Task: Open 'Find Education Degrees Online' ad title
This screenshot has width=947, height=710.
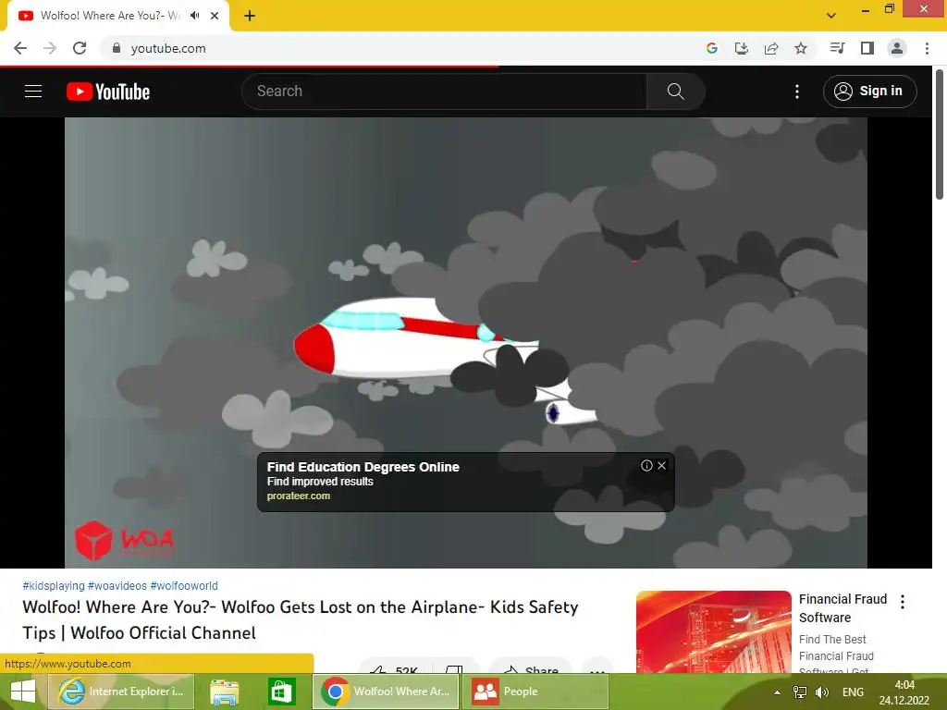Action: pos(363,467)
